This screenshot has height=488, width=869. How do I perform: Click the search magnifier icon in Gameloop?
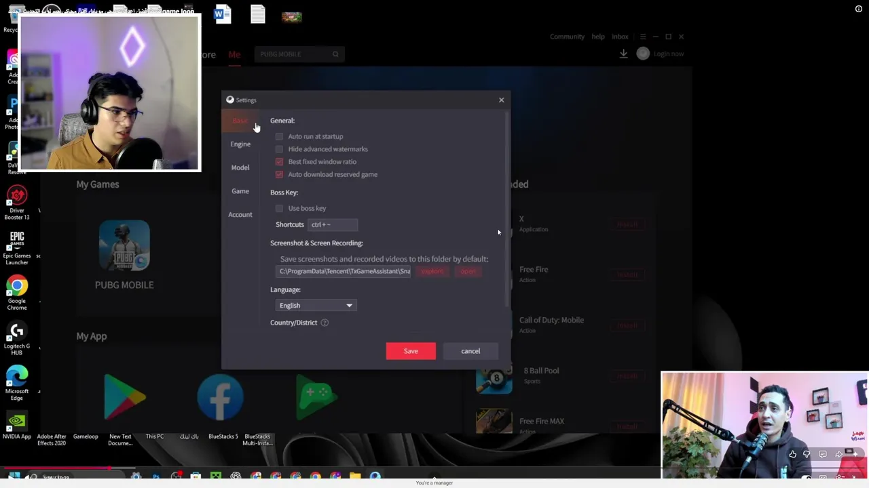[335, 54]
